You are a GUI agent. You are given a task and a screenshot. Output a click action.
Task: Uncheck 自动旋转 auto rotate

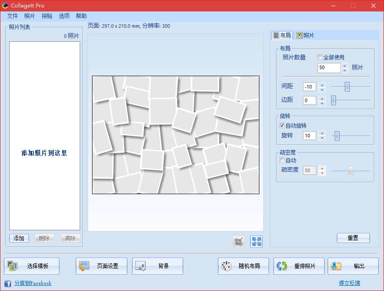click(282, 125)
